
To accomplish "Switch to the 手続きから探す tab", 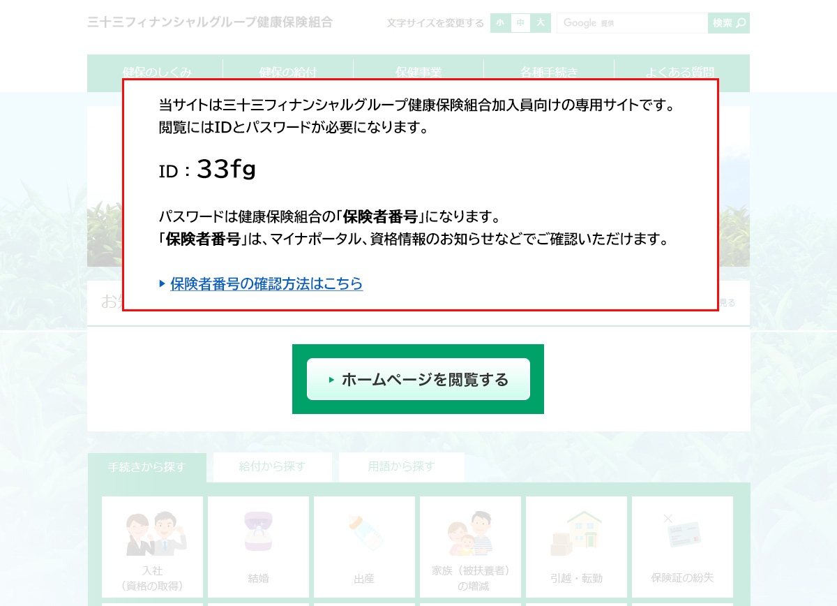I will tap(147, 467).
